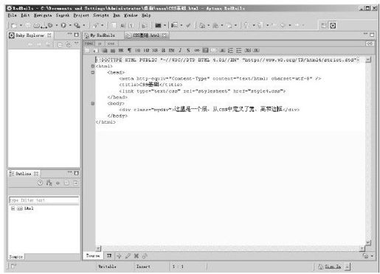Viewport: 380px width, 274px height.
Task: Click the B bold formatting button
Action: click(x=163, y=50)
